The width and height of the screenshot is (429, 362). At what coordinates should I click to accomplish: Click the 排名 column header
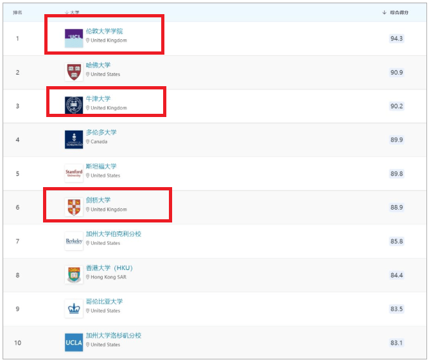(17, 12)
